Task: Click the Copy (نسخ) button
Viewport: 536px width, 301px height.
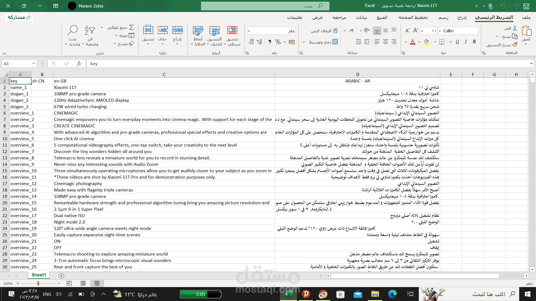Action: coord(510,36)
